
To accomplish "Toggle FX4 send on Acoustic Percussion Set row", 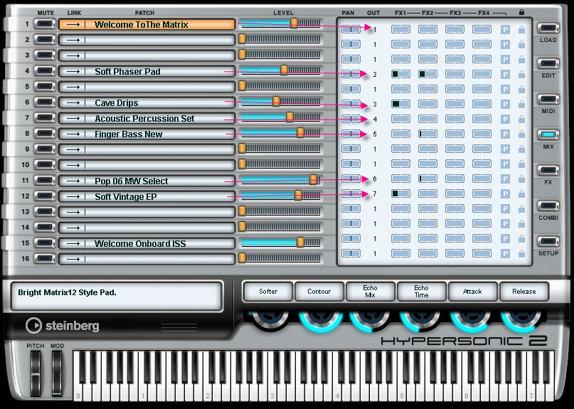I will tap(482, 119).
